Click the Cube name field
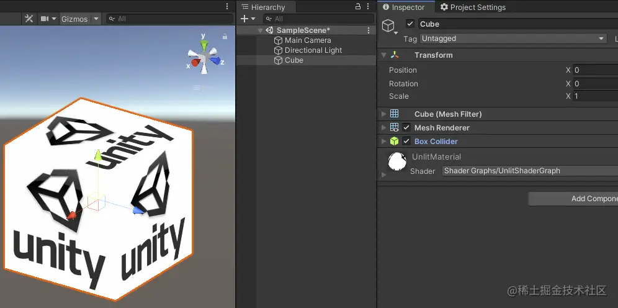Image resolution: width=618 pixels, height=308 pixels. coord(518,24)
